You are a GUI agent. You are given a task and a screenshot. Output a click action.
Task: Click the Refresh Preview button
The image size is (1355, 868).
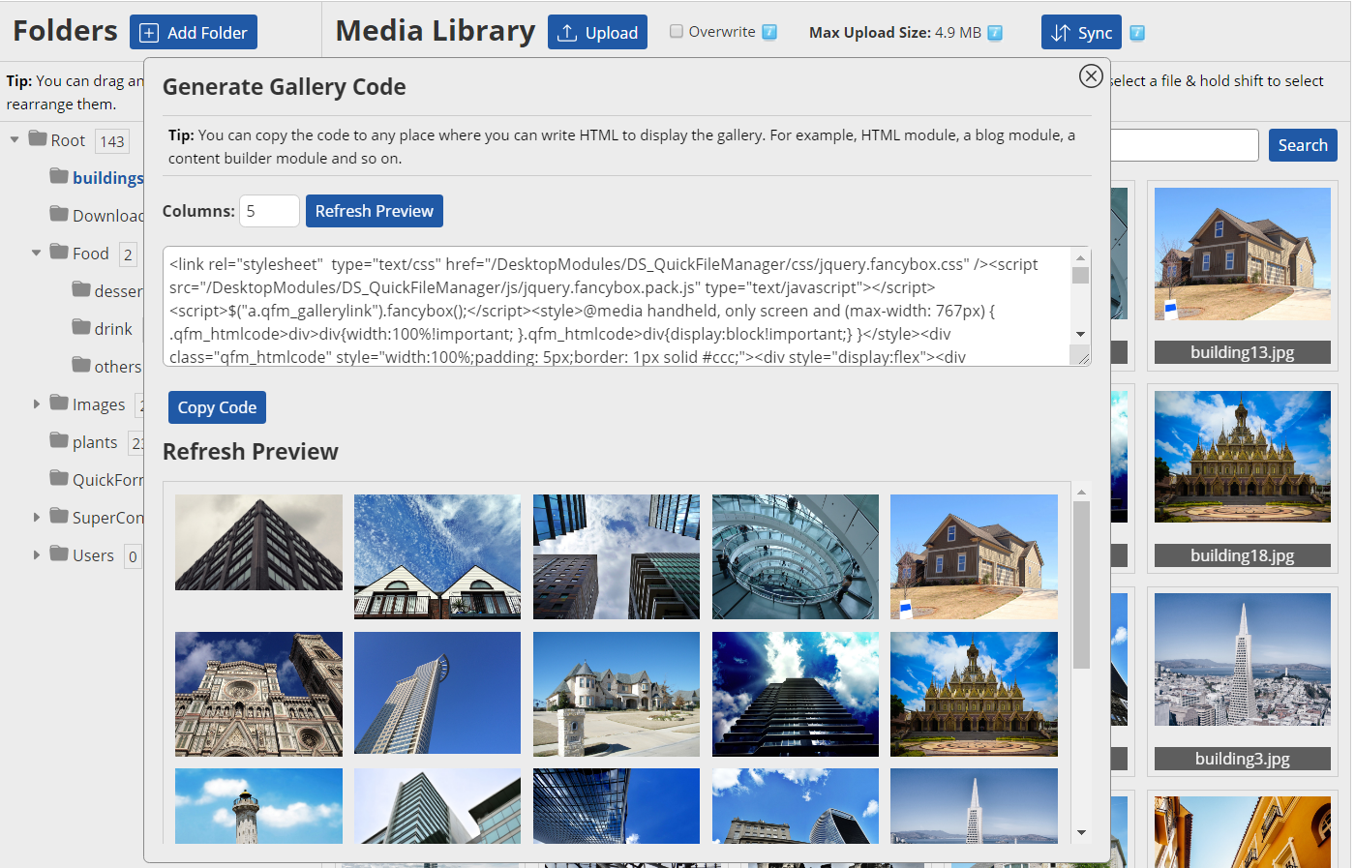click(x=375, y=211)
